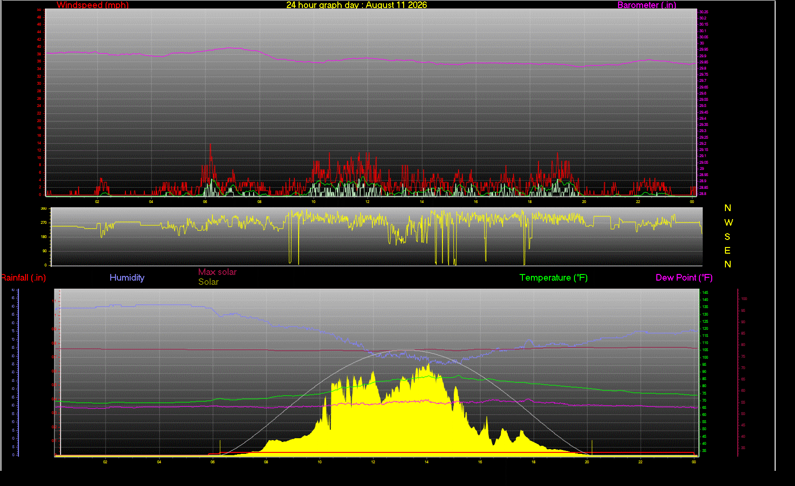The width and height of the screenshot is (795, 486).
Task: Click green temperature axis value '145'
Action: [x=705, y=292]
